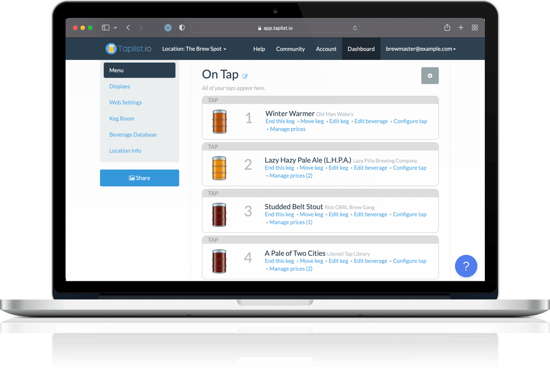
Task: End this keg for Winter Warmer
Action: tap(280, 121)
